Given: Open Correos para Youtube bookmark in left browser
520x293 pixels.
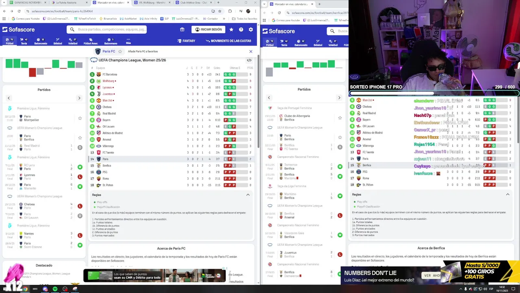Looking at the screenshot, I should tap(26, 19).
